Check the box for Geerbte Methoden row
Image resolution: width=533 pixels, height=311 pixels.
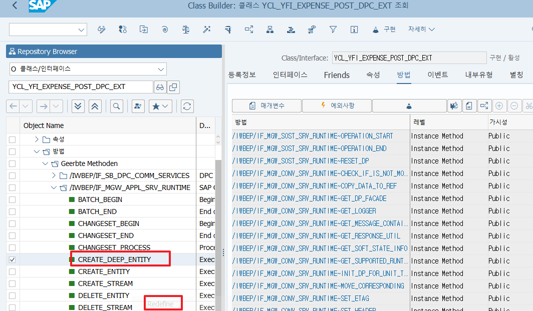[12, 164]
